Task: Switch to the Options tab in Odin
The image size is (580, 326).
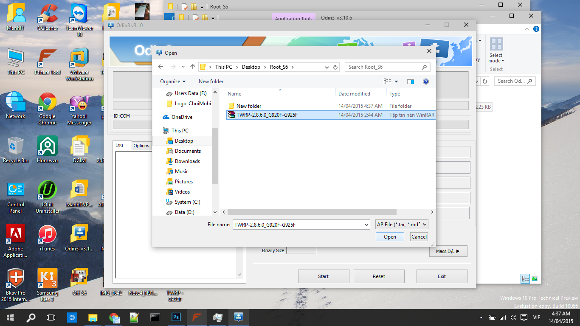Action: pyautogui.click(x=141, y=146)
